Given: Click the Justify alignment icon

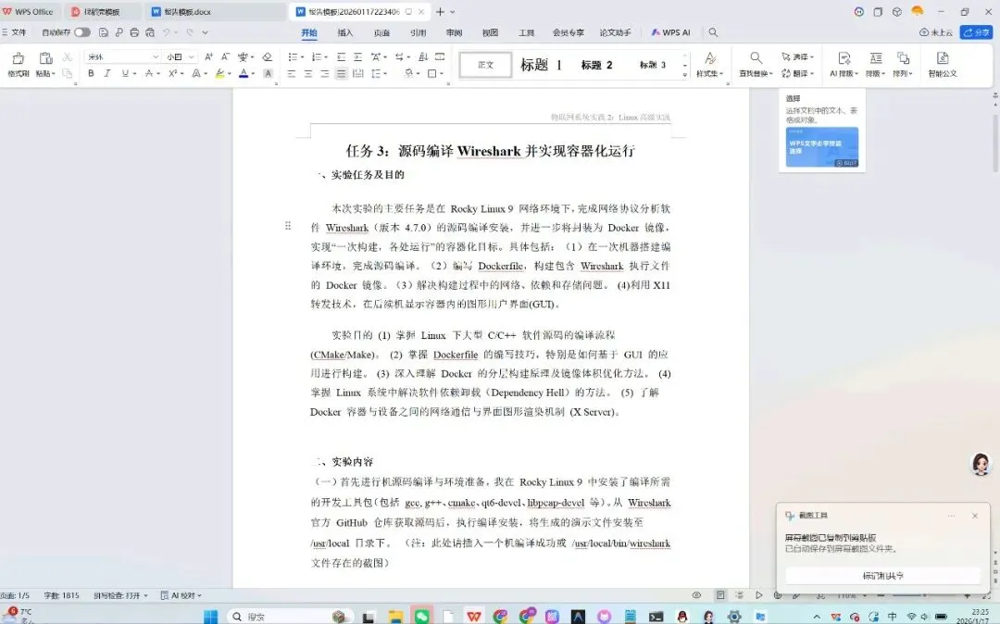Looking at the screenshot, I should (341, 73).
